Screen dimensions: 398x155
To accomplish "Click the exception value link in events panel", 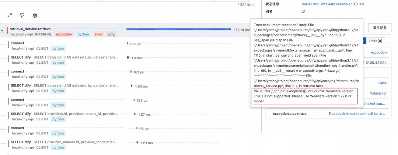I will [x=379, y=53].
